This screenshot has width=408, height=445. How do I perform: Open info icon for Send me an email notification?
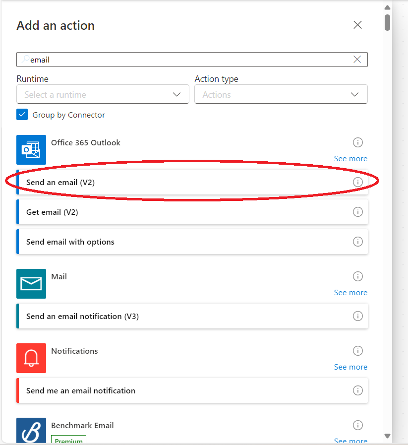tap(358, 390)
